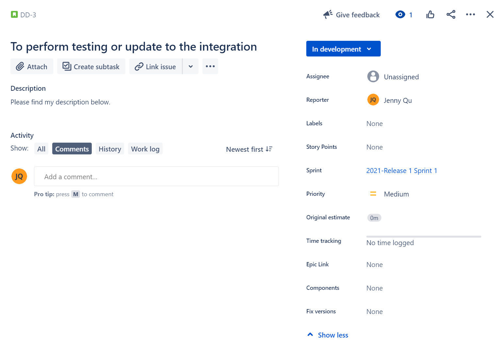This screenshot has width=496, height=346.
Task: Switch on the History activity filter
Action: (x=110, y=149)
